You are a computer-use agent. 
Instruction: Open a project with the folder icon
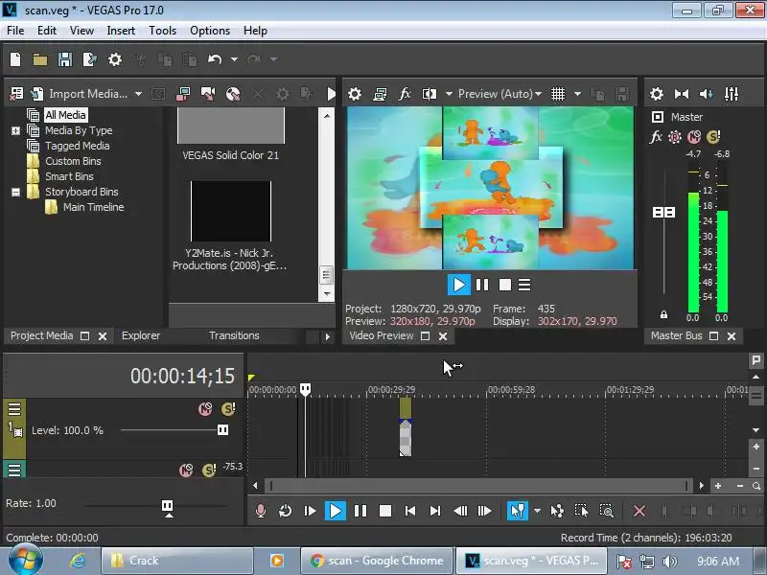tap(40, 59)
